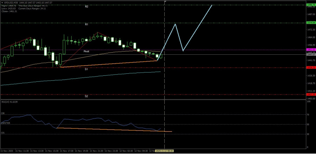The width and height of the screenshot is (316, 154).
Task: Click the chart shift triangle marker at top
Action: [165, 2]
